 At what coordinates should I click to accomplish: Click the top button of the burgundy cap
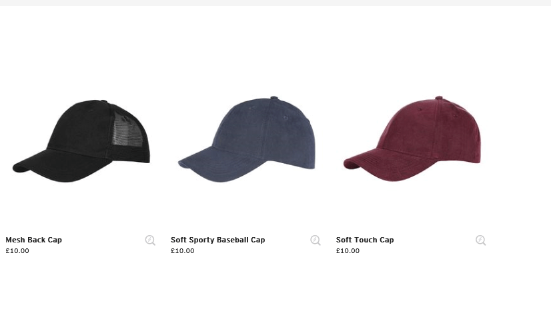(439, 97)
